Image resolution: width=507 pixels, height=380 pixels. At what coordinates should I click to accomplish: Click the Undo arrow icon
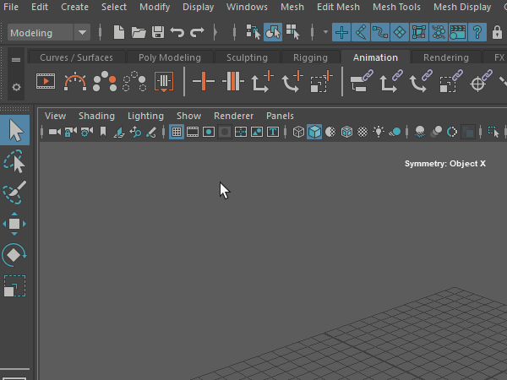click(177, 33)
